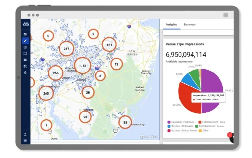Click the 287 map cluster
The height and width of the screenshot is (158, 252).
point(66,49)
